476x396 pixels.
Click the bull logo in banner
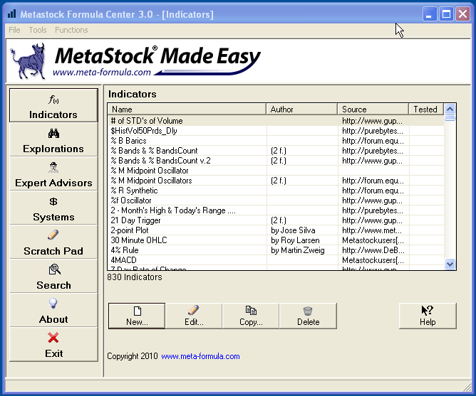click(29, 61)
